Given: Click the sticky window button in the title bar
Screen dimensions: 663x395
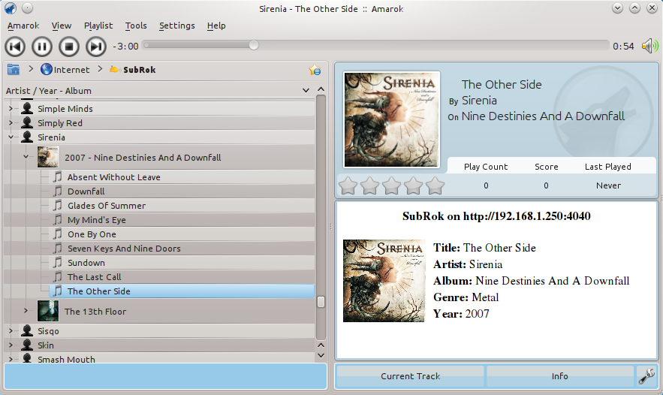Looking at the screenshot, I should click(x=27, y=8).
